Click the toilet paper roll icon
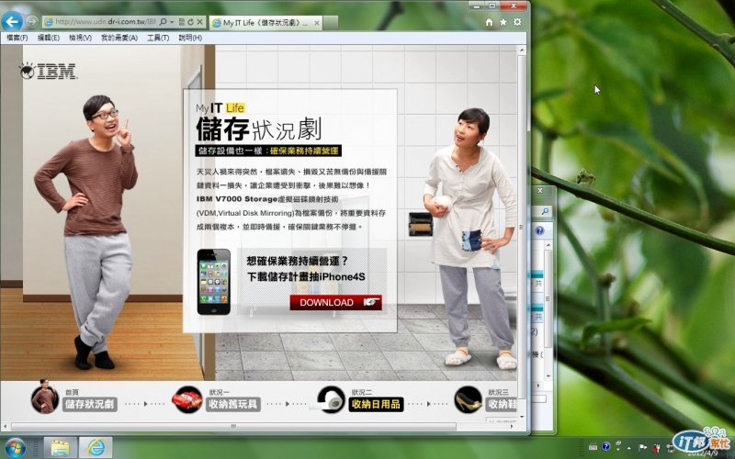The height and width of the screenshot is (459, 735). [332, 399]
